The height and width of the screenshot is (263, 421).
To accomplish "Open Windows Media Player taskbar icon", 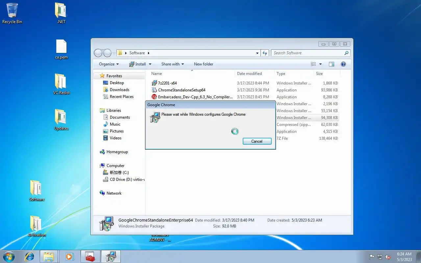I will (x=69, y=256).
